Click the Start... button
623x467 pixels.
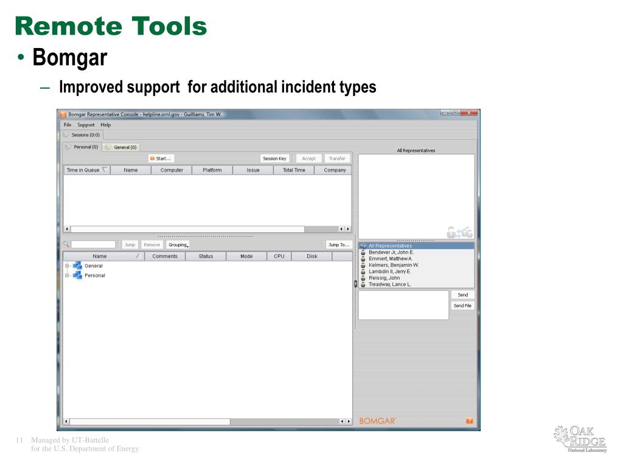pyautogui.click(x=161, y=159)
